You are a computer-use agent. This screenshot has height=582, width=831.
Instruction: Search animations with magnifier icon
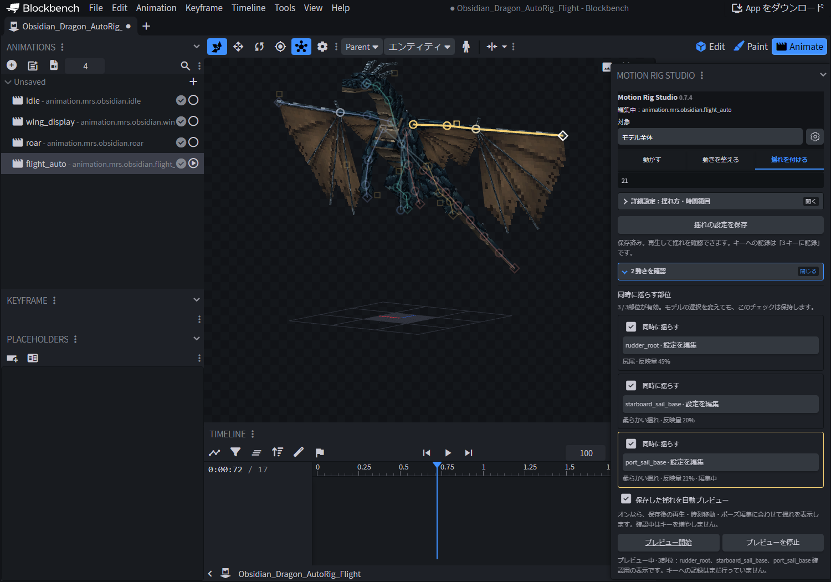click(x=186, y=66)
